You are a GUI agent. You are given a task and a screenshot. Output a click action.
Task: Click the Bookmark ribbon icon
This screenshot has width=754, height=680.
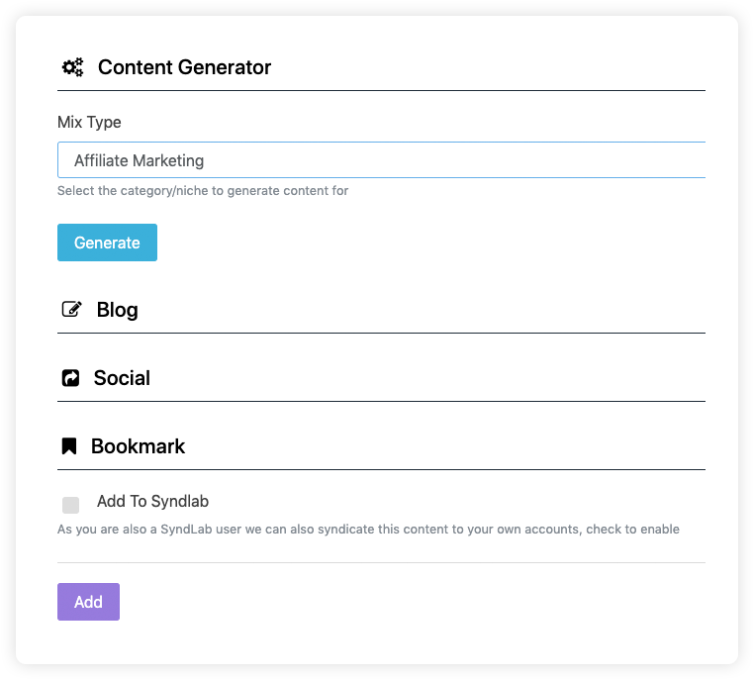tap(69, 446)
